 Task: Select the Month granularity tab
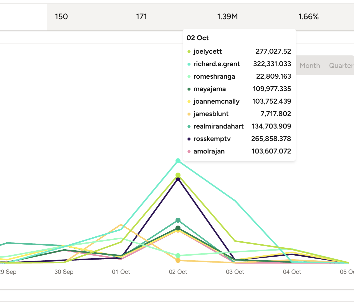coord(310,65)
